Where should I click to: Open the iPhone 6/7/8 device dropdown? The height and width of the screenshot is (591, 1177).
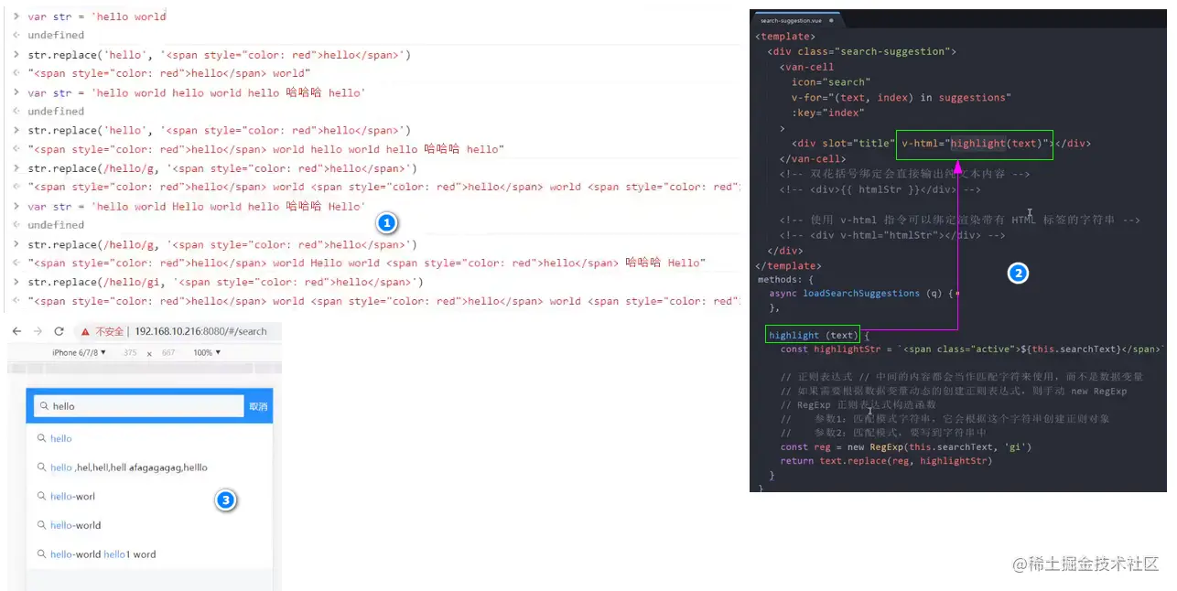[79, 352]
